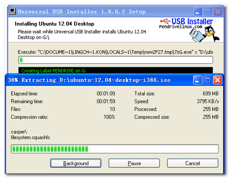Viewport: 230px width, 179px height.
Task: Click the Files count value 10
Action: click(x=112, y=109)
